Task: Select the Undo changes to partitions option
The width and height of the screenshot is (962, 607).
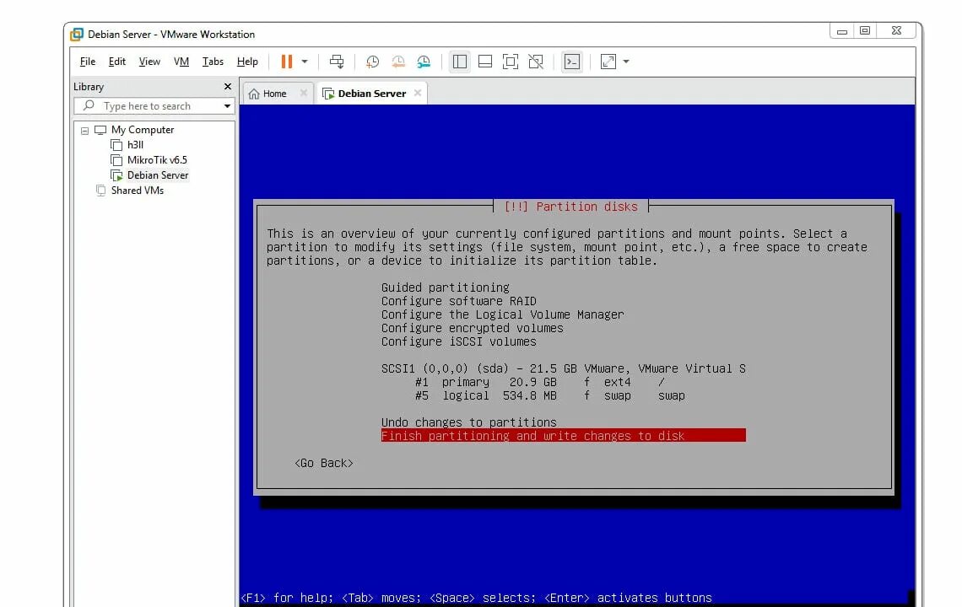Action: coord(468,422)
